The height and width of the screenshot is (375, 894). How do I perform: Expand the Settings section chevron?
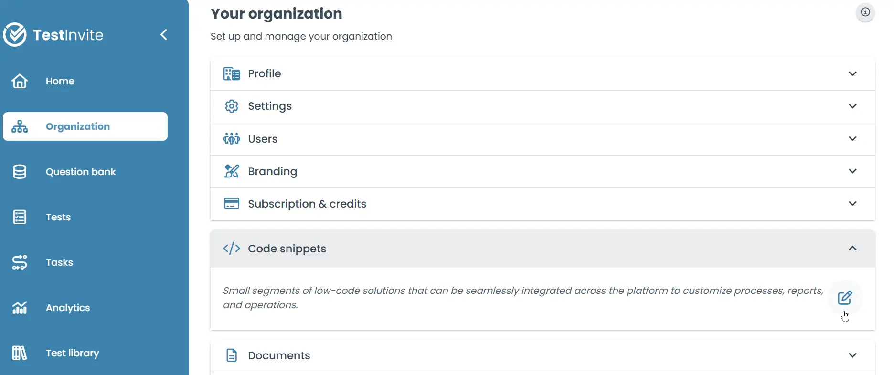coord(852,106)
